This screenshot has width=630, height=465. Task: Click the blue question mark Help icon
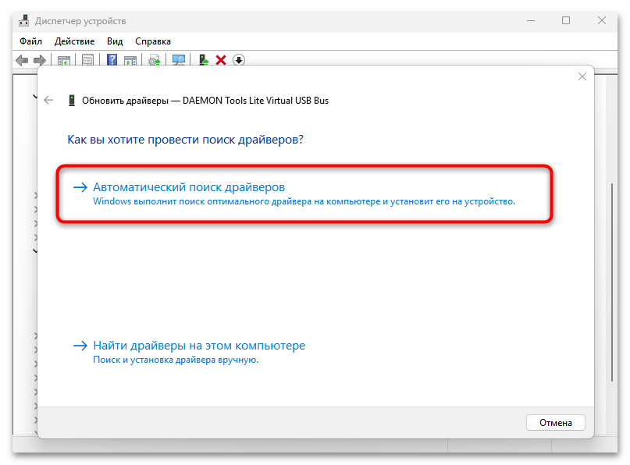point(112,60)
